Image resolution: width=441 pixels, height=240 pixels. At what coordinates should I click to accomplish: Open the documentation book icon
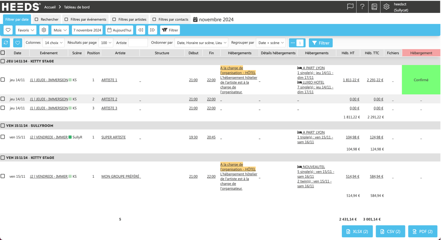pyautogui.click(x=374, y=7)
